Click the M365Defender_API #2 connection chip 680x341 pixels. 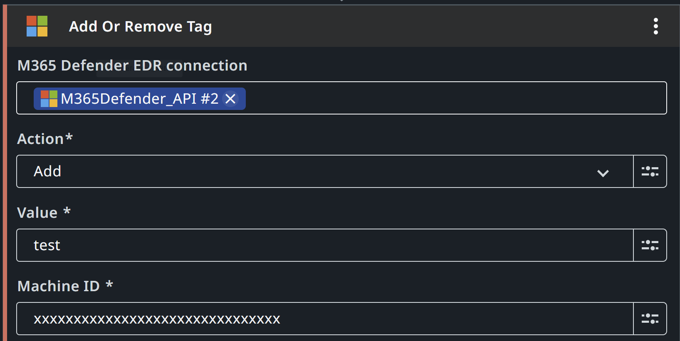click(139, 99)
